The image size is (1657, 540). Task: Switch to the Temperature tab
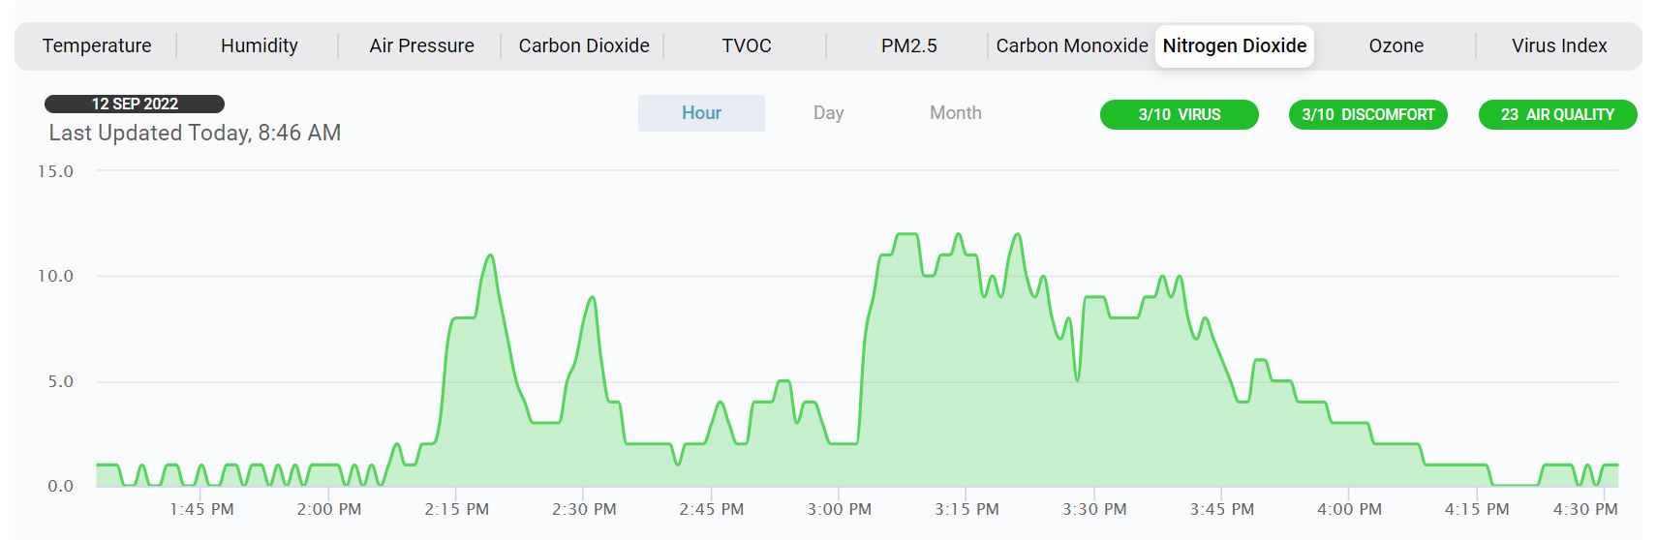[x=97, y=45]
